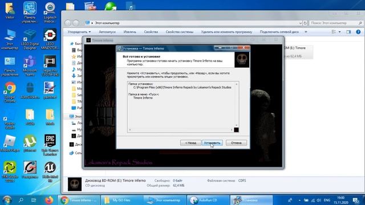Click the skull icon in installer header

pos(242,60)
